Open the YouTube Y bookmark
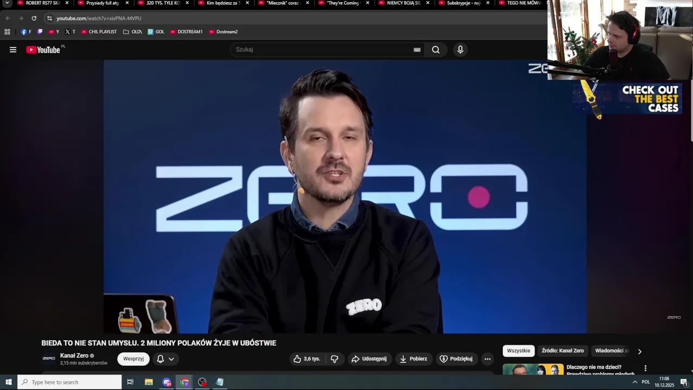This screenshot has height=390, width=693. (54, 32)
